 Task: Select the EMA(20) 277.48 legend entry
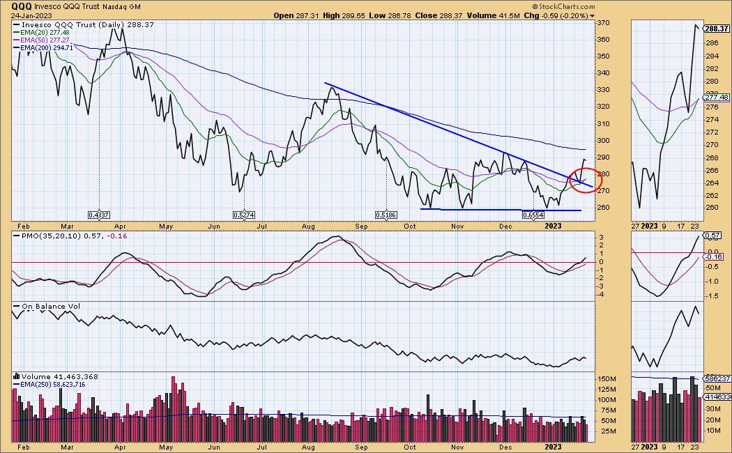tap(42, 33)
